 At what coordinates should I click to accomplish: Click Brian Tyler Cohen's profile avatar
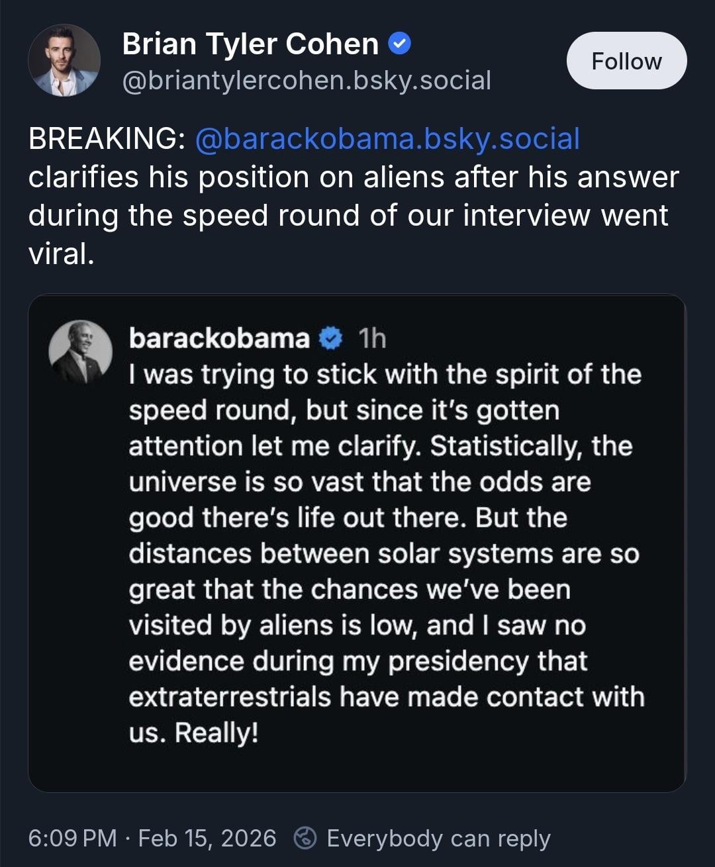[x=64, y=60]
